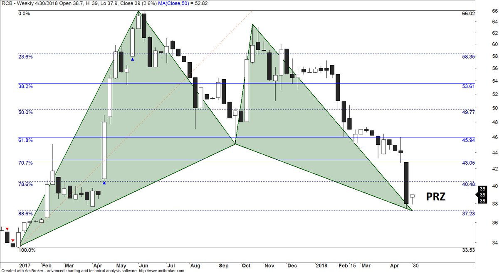This screenshot has height=273, width=499.
Task: Click the 40.48 price level value
Action: pos(468,184)
